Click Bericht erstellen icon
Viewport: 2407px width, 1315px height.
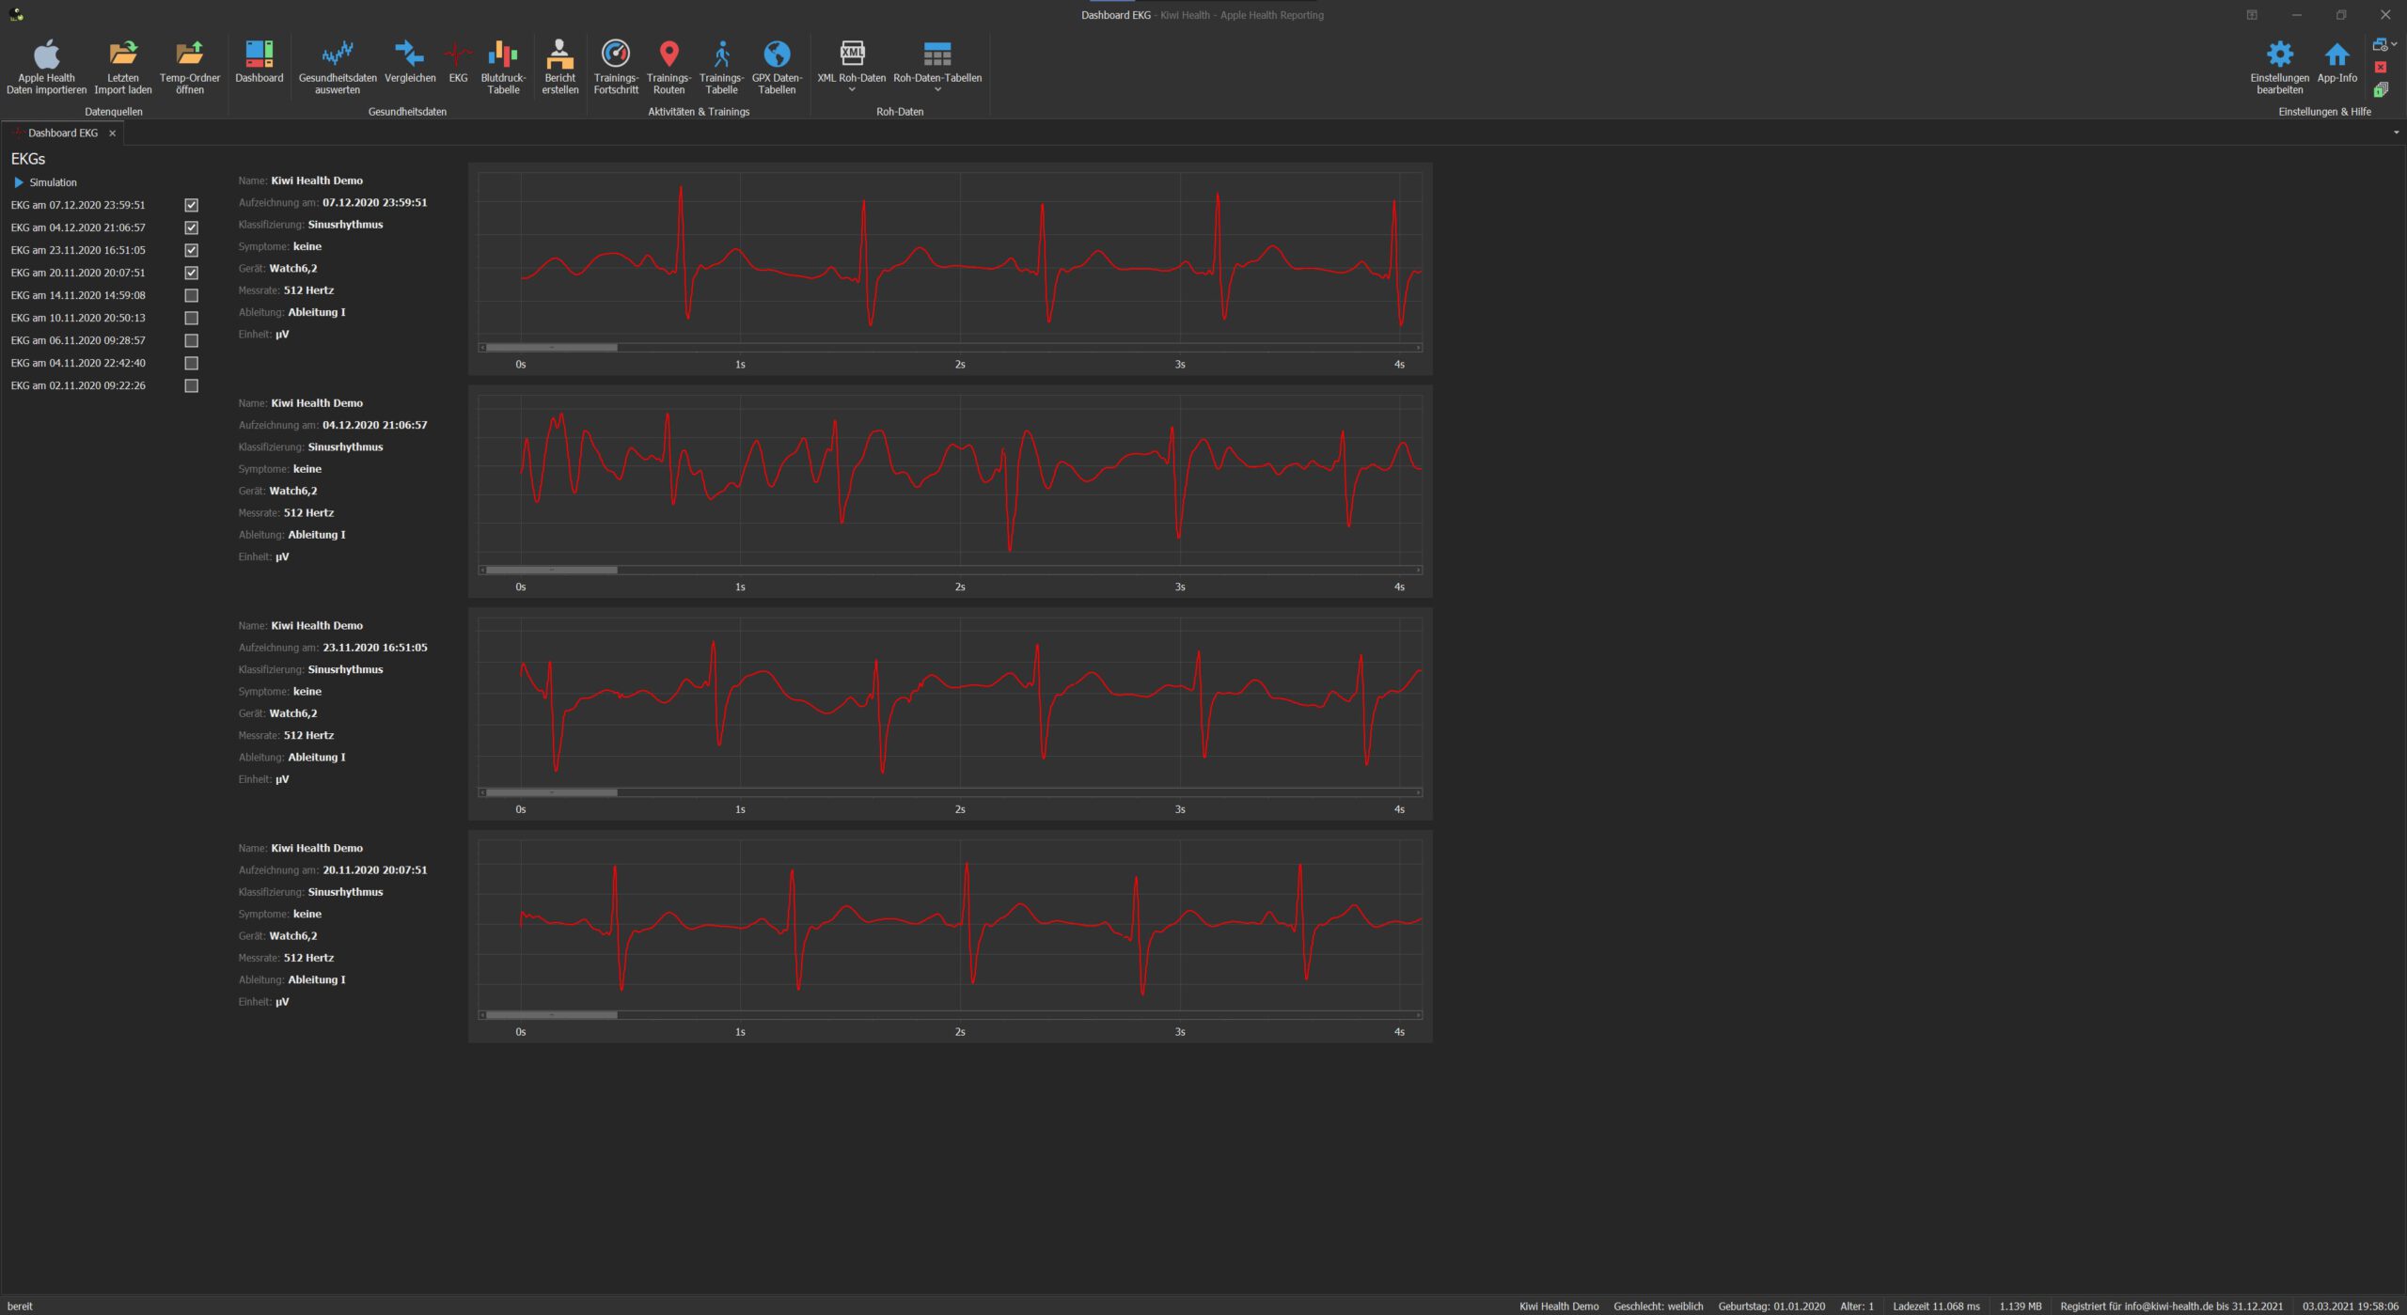pyautogui.click(x=559, y=55)
